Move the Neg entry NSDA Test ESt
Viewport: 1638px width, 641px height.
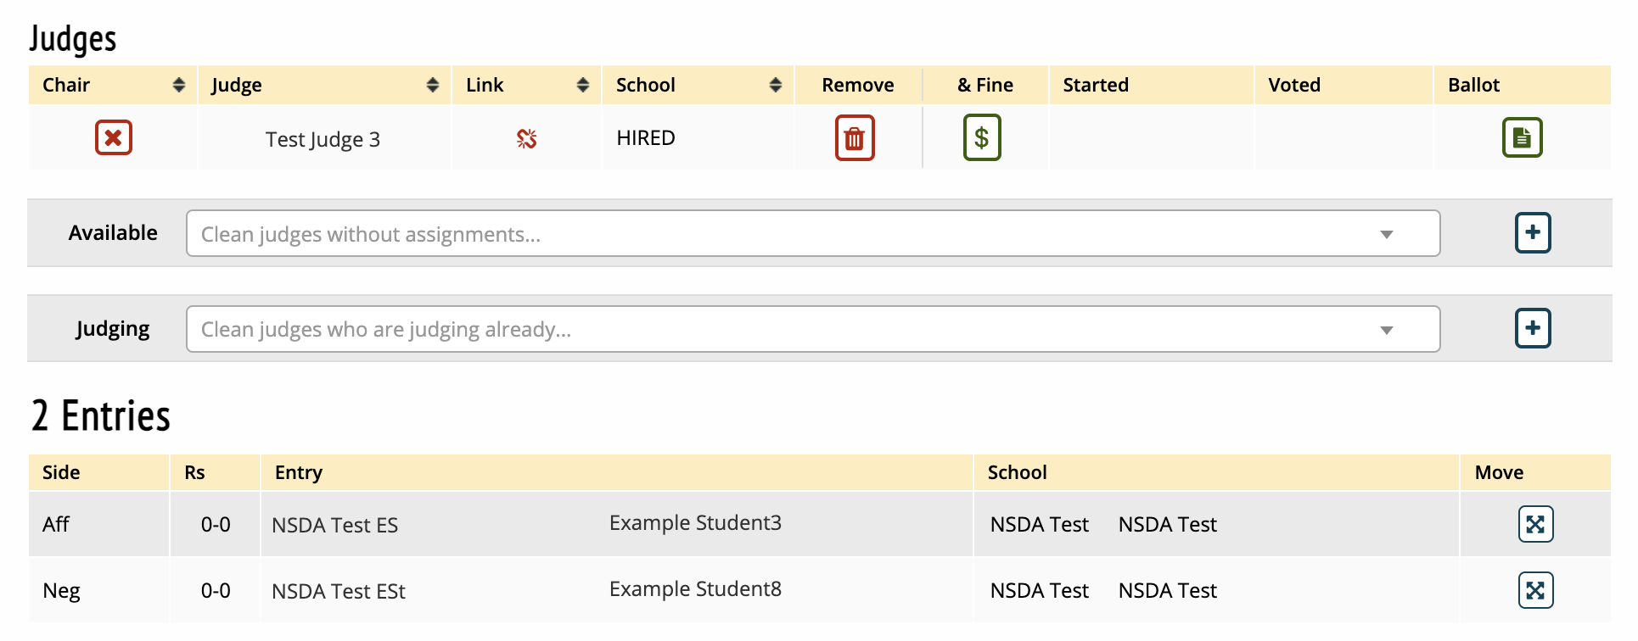click(1535, 590)
